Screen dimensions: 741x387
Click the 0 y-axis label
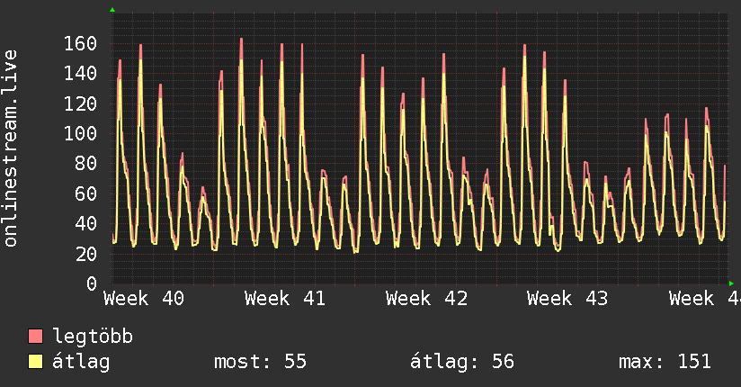click(92, 283)
